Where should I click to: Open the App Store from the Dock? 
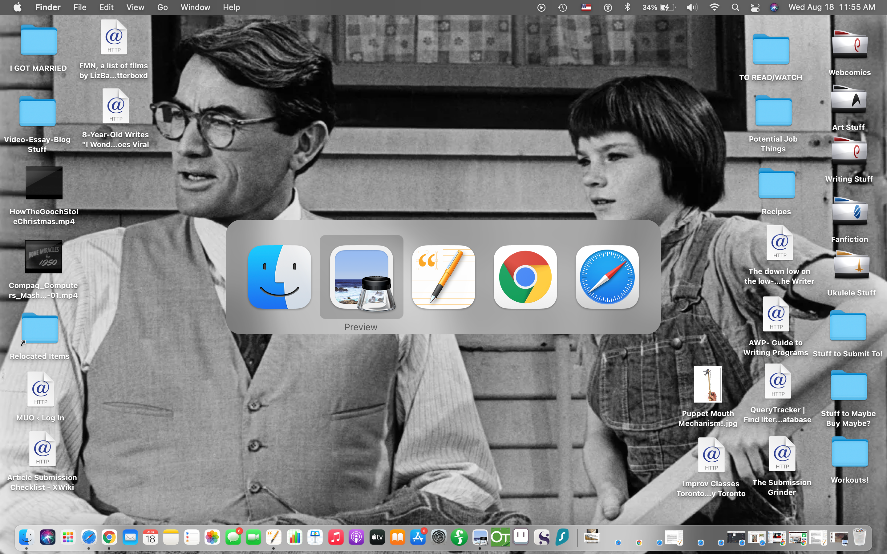(x=418, y=537)
